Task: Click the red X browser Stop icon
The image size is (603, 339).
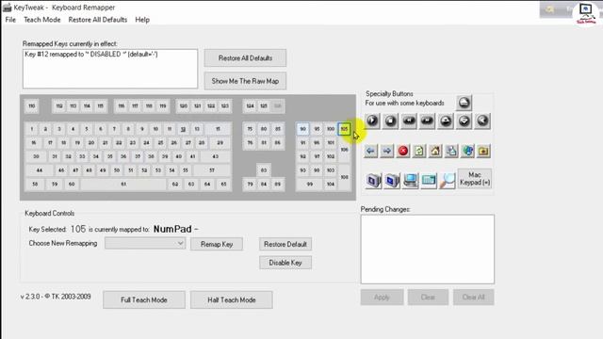Action: [403, 151]
